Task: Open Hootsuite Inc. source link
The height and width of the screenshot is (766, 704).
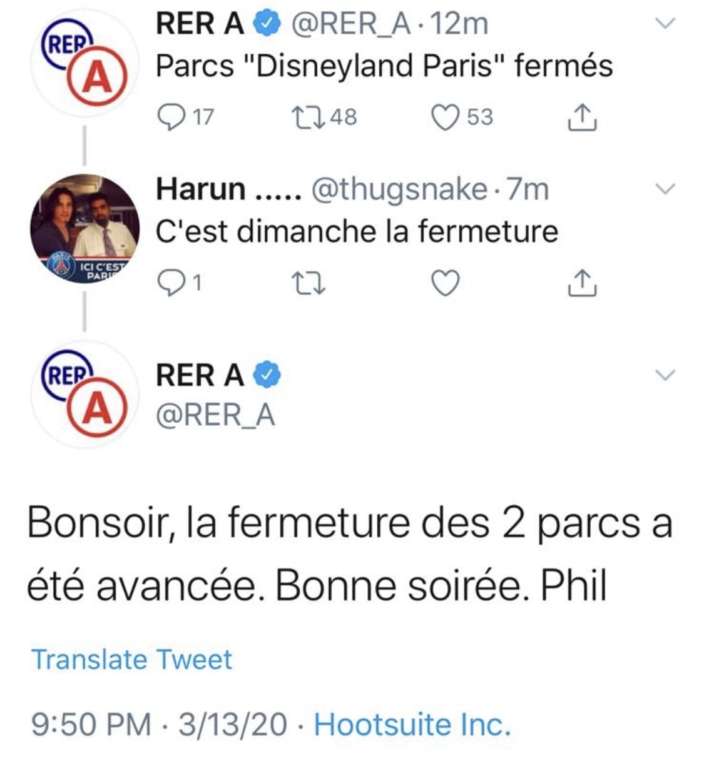Action: pyautogui.click(x=412, y=724)
